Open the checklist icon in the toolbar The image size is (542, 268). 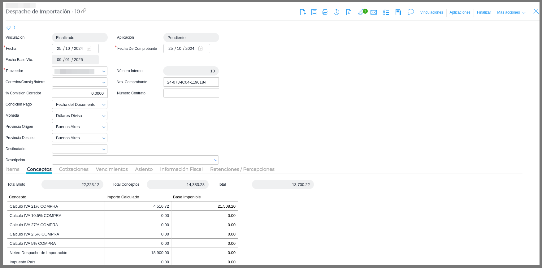pyautogui.click(x=386, y=12)
